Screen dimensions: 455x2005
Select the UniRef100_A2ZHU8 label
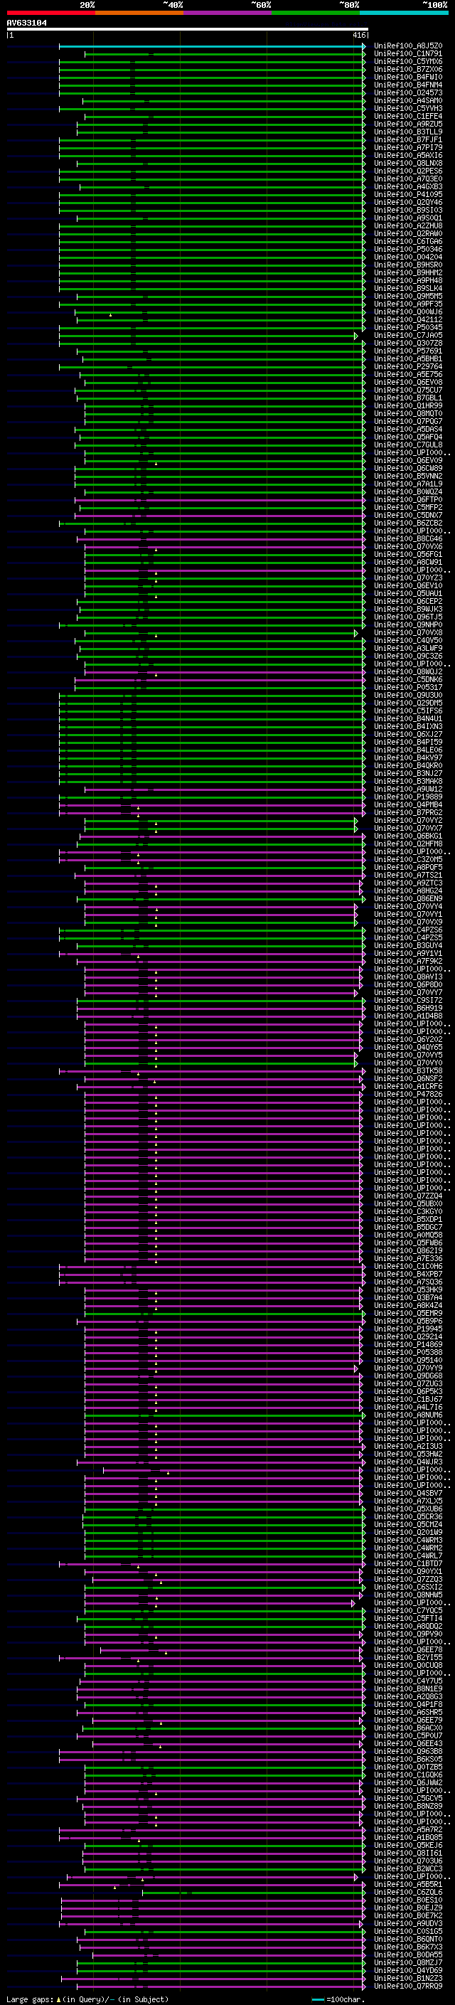click(x=408, y=225)
